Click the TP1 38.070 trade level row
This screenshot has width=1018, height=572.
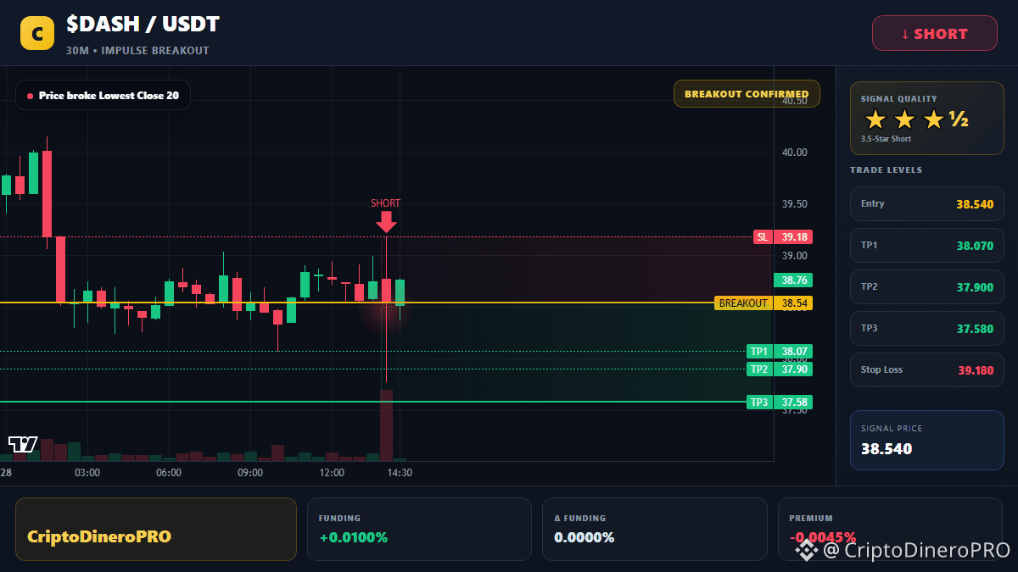927,246
